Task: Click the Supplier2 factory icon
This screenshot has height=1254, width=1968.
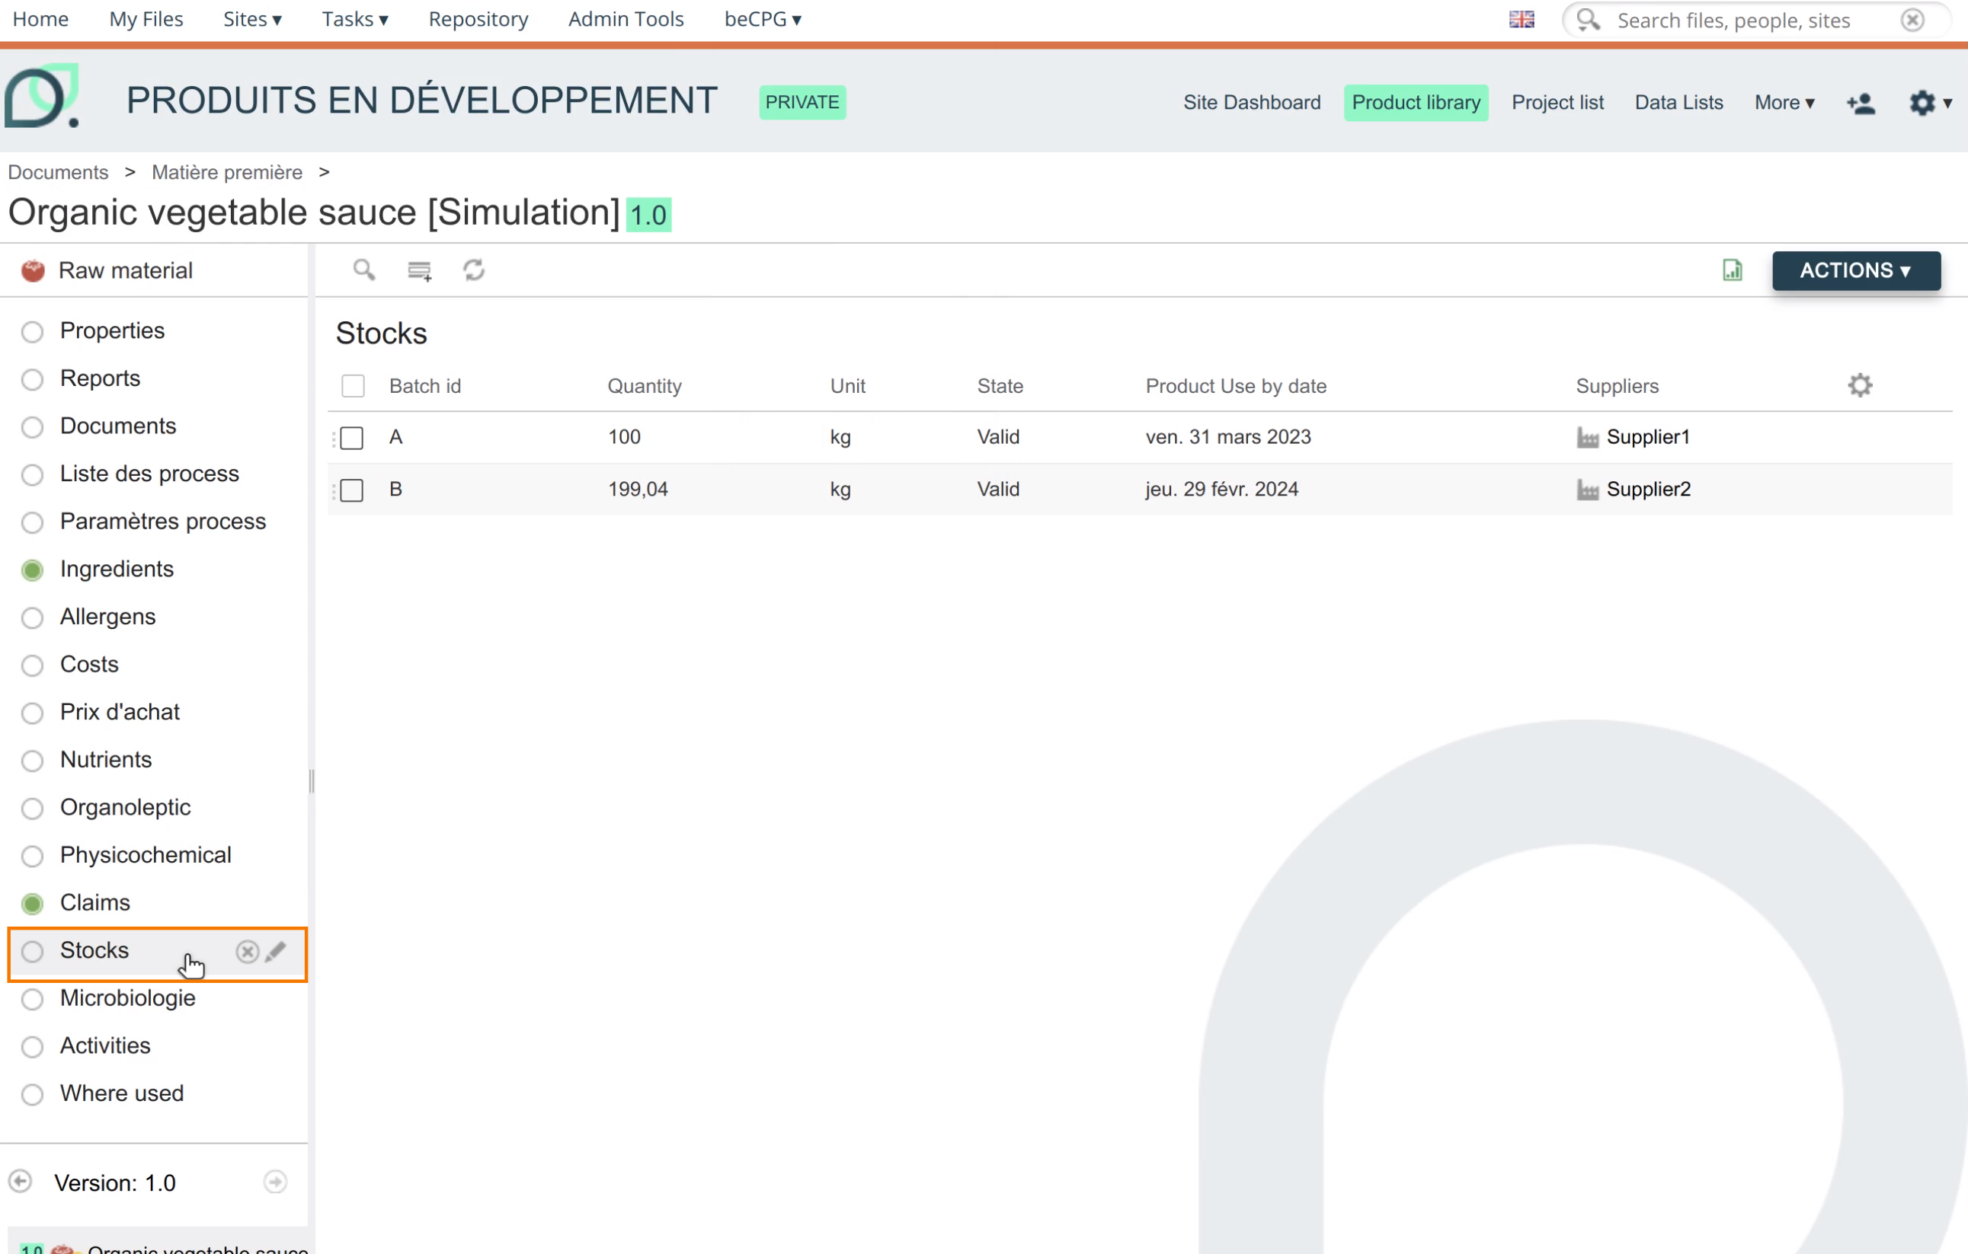Action: click(1587, 490)
